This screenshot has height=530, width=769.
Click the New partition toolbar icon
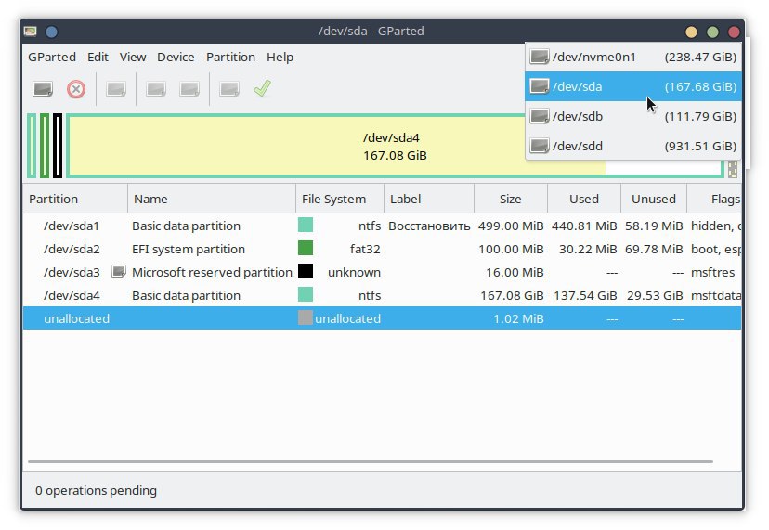(x=43, y=89)
